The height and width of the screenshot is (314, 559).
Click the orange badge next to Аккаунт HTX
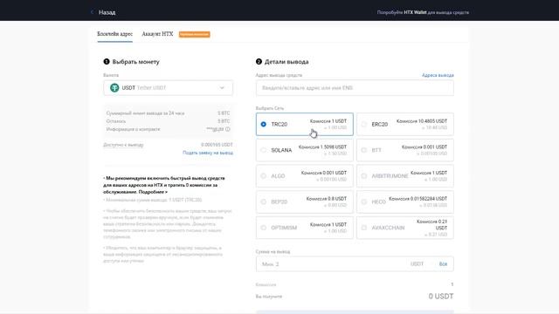pos(194,34)
